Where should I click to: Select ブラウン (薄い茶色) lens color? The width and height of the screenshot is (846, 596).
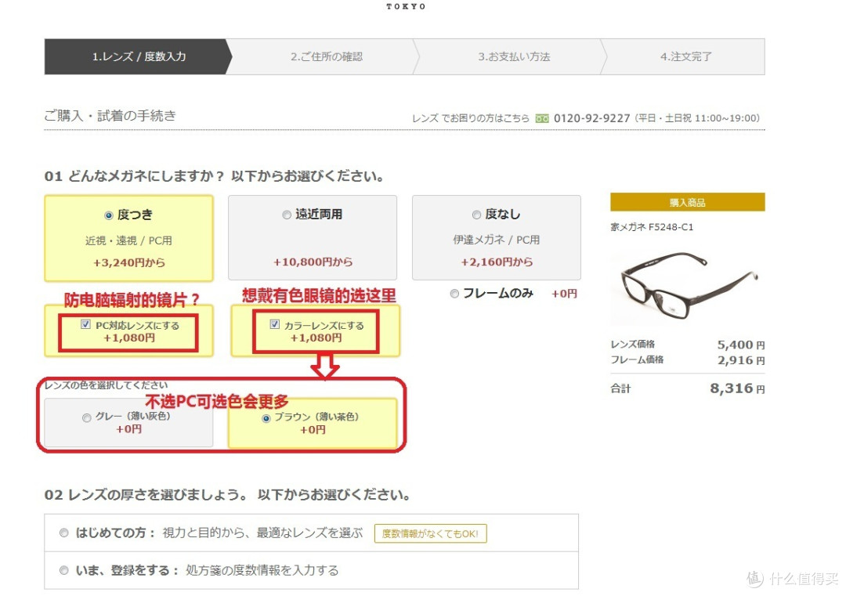266,418
